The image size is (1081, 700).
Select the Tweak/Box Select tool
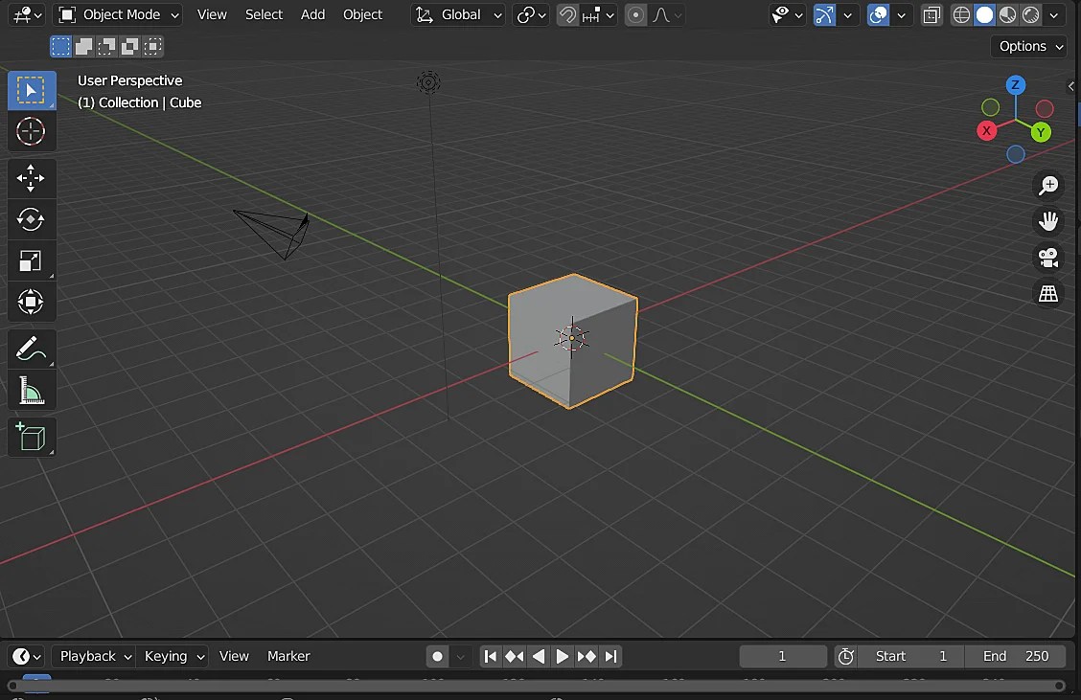(x=32, y=89)
